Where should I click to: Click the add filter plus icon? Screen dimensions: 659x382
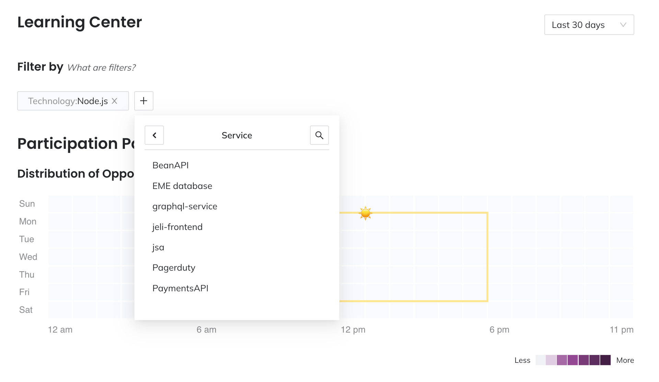144,100
